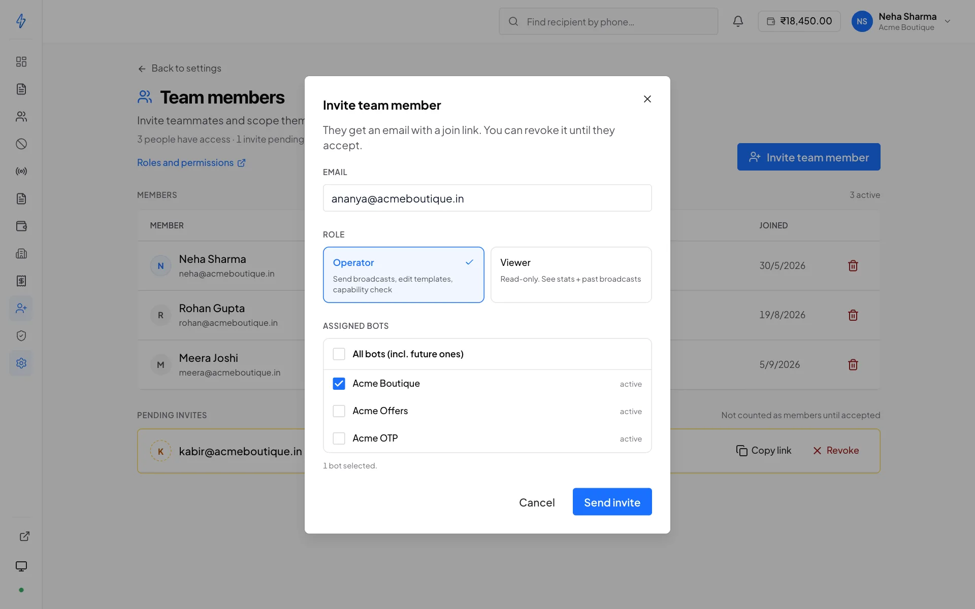The image size is (975, 609).
Task: Click the monitor icon at sidebar bottom
Action: (21, 566)
